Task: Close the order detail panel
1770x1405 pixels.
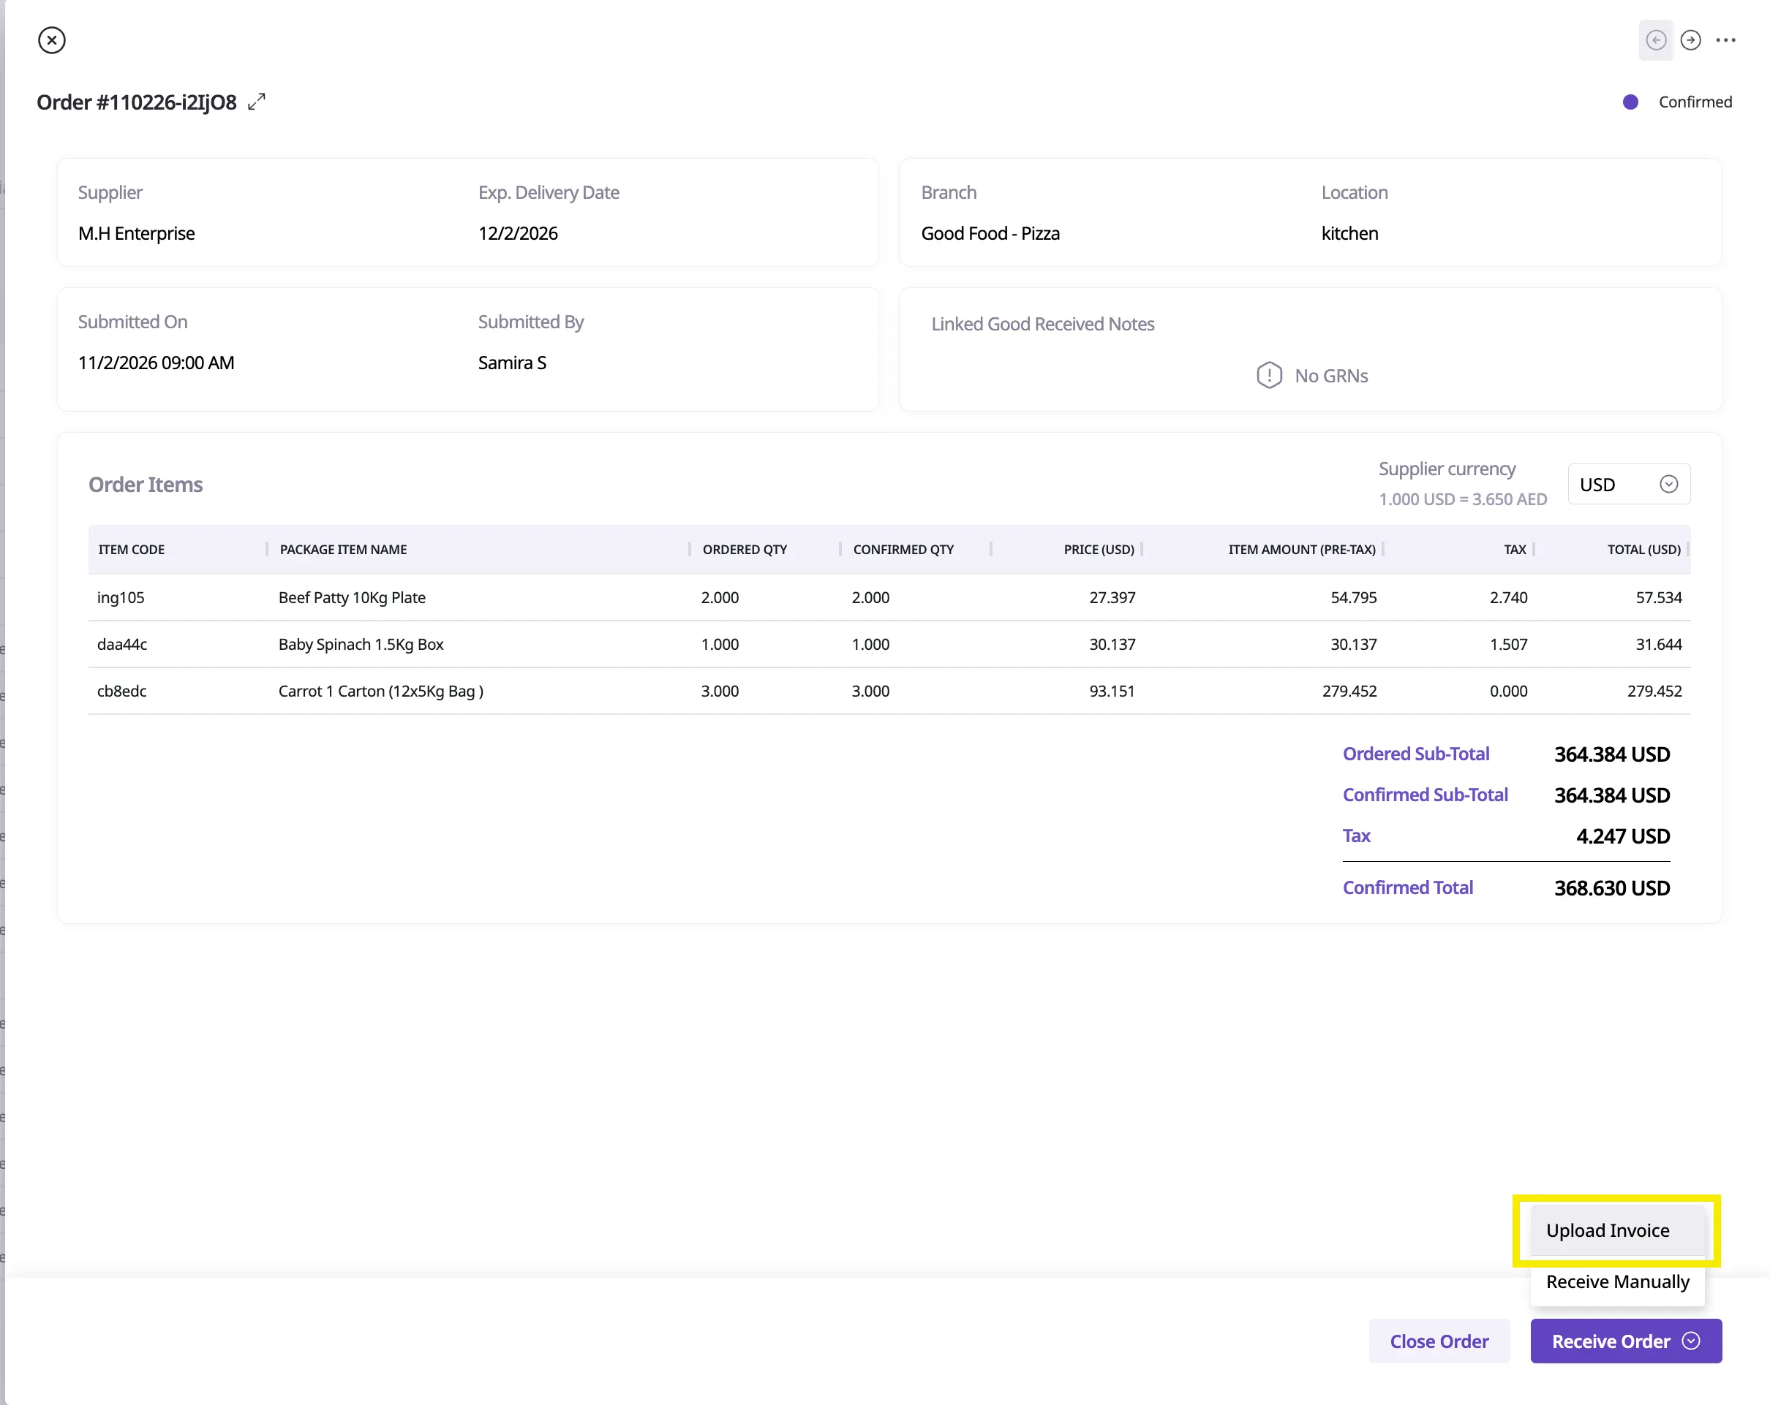Action: coord(52,40)
